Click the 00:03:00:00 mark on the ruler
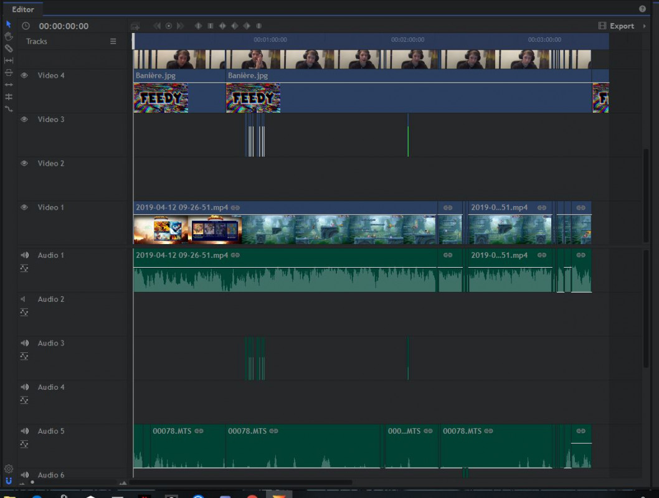Viewport: 659px width, 498px height. point(544,40)
